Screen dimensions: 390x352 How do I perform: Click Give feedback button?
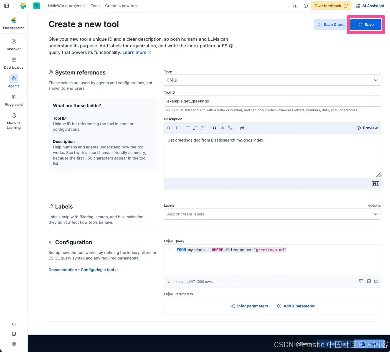click(331, 6)
